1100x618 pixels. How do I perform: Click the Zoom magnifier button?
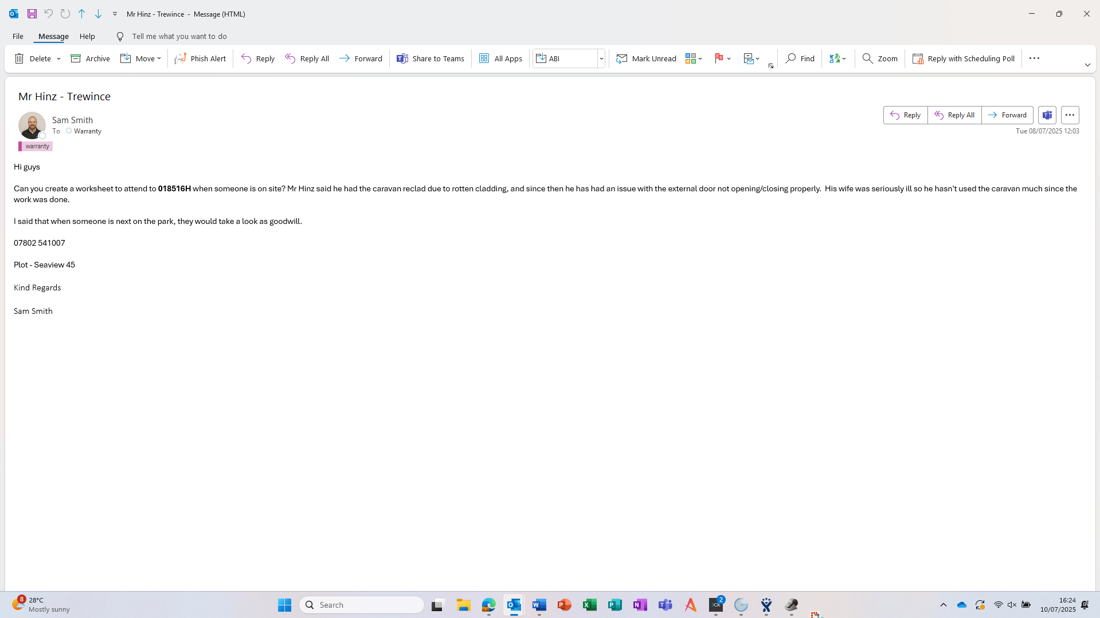pyautogui.click(x=880, y=58)
